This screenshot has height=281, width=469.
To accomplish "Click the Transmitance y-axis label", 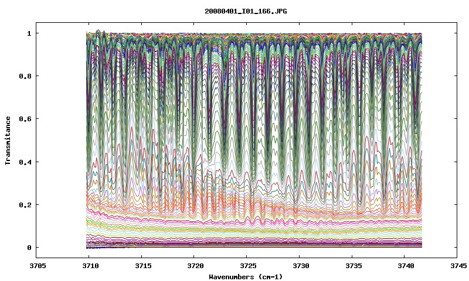I will [x=8, y=140].
